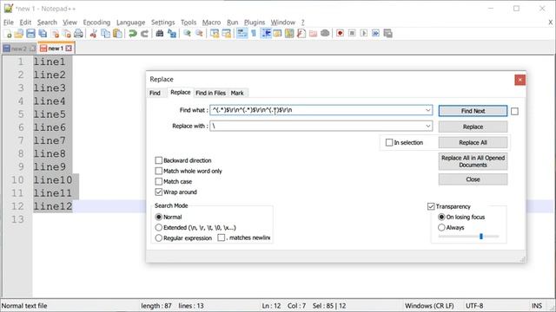Toggle synchronized vertical scrolling icon

[215, 34]
